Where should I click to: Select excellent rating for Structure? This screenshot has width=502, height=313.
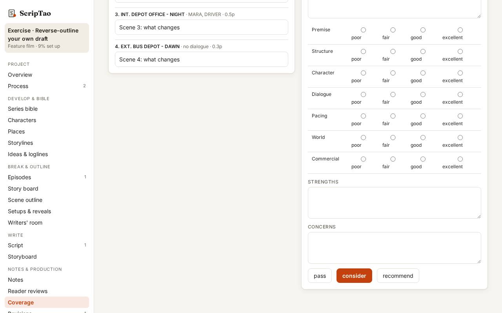[x=460, y=52]
